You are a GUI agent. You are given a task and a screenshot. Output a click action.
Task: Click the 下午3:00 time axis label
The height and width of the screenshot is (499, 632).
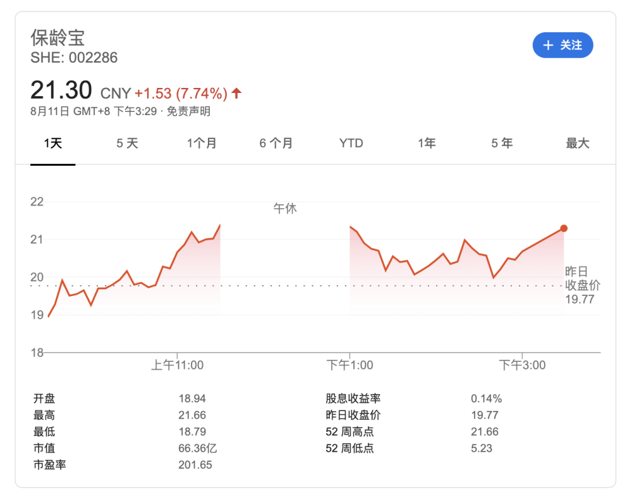click(522, 365)
